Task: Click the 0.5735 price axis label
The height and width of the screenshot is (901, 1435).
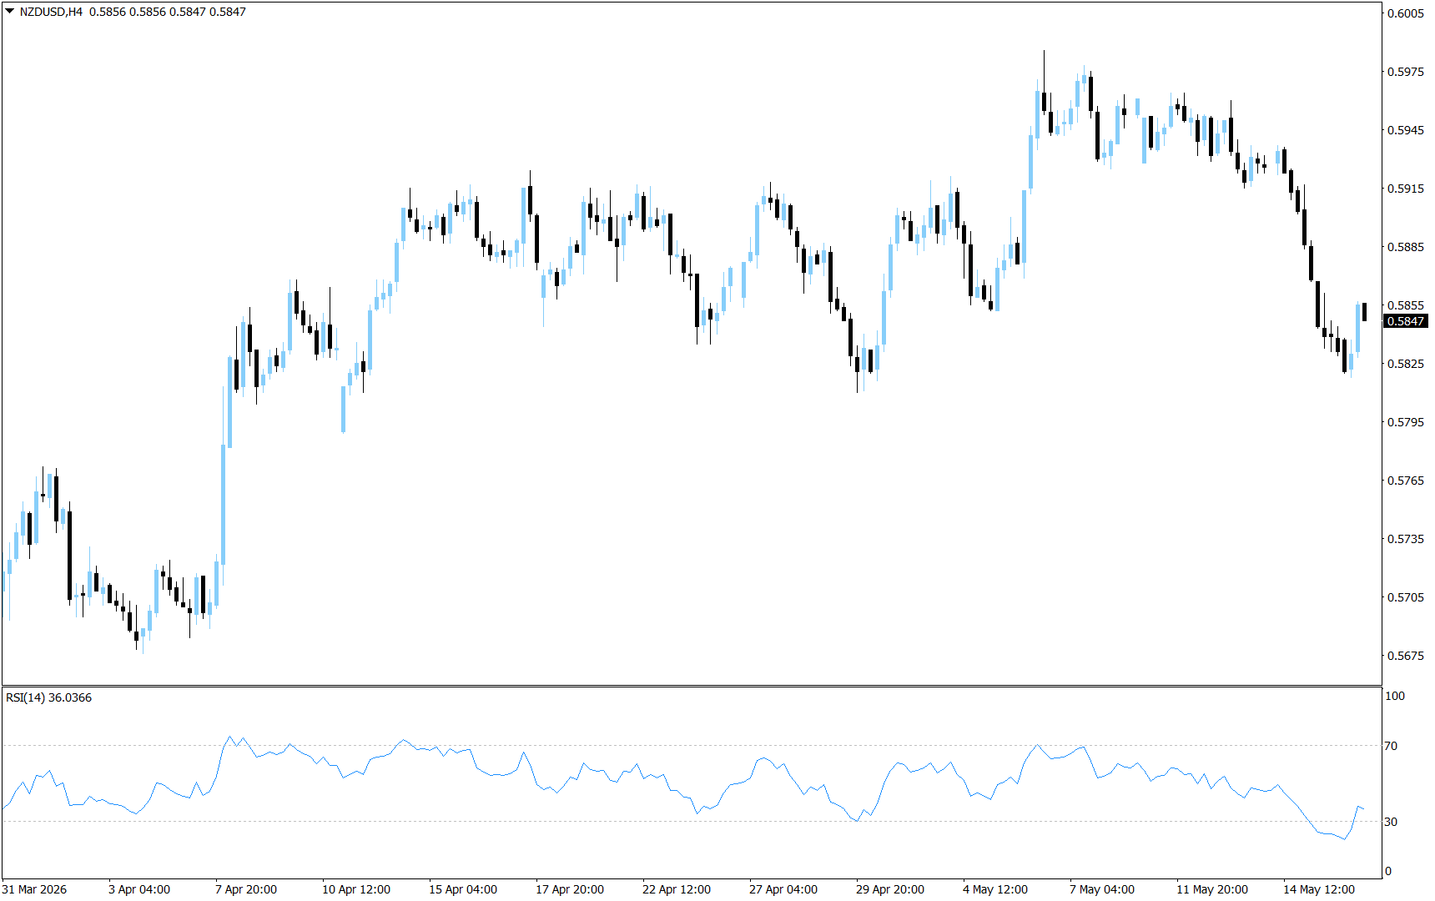Action: tap(1406, 539)
